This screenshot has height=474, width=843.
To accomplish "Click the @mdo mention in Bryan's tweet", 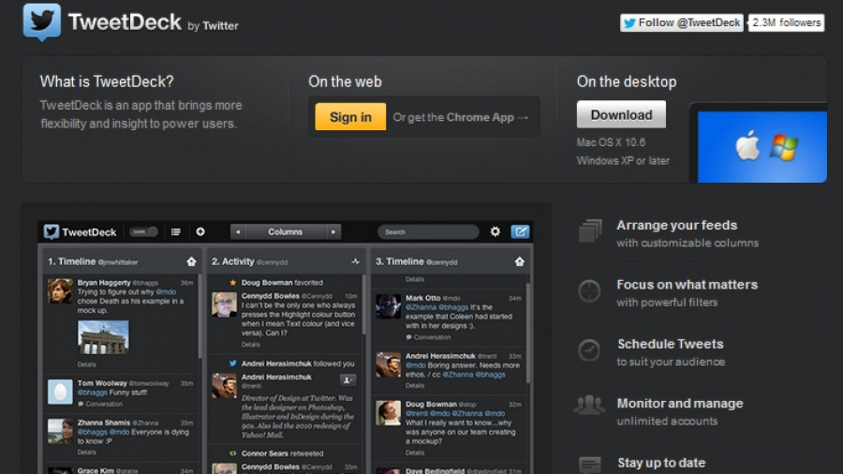I will 166,292.
